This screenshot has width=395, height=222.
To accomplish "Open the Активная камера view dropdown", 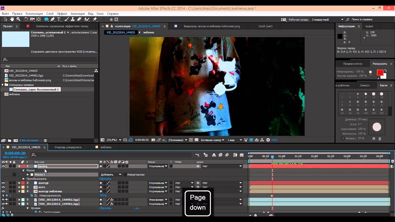I will [x=213, y=140].
